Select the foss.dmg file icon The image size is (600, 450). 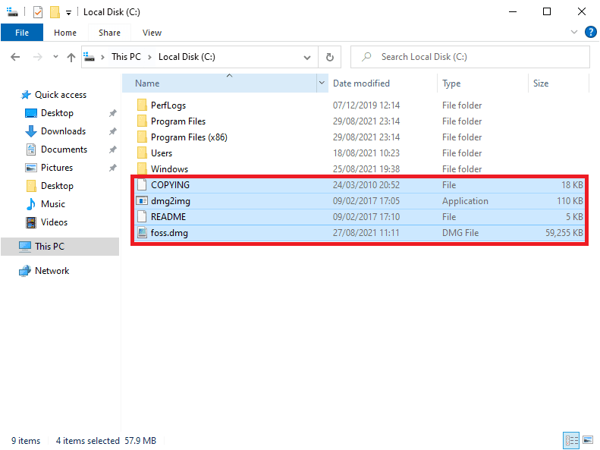point(142,233)
